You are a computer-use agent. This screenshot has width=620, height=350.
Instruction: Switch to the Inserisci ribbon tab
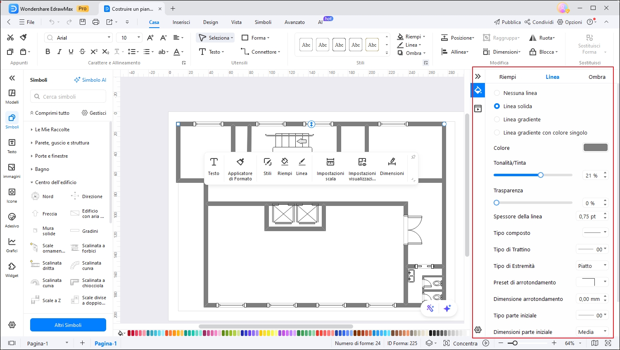pos(181,22)
